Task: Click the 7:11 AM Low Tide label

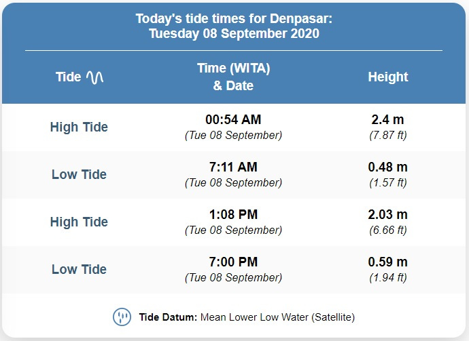Action: coord(79,174)
